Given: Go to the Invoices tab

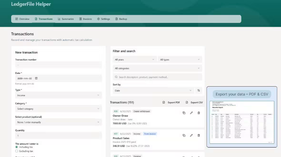Looking at the screenshot, I should 85,19.
